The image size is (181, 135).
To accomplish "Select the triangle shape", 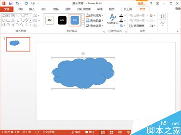I will point(13,20).
